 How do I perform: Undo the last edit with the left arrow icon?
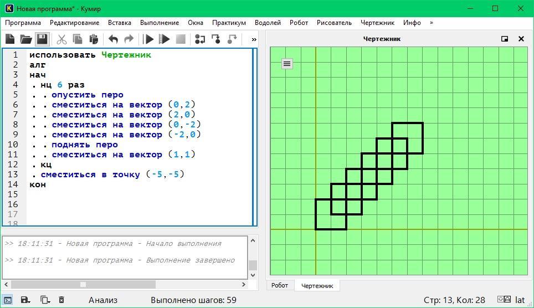[113, 39]
